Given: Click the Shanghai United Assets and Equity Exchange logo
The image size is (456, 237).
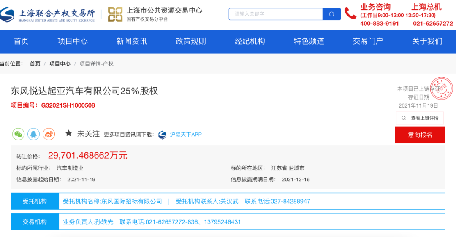Looking at the screenshot, I should [47, 14].
